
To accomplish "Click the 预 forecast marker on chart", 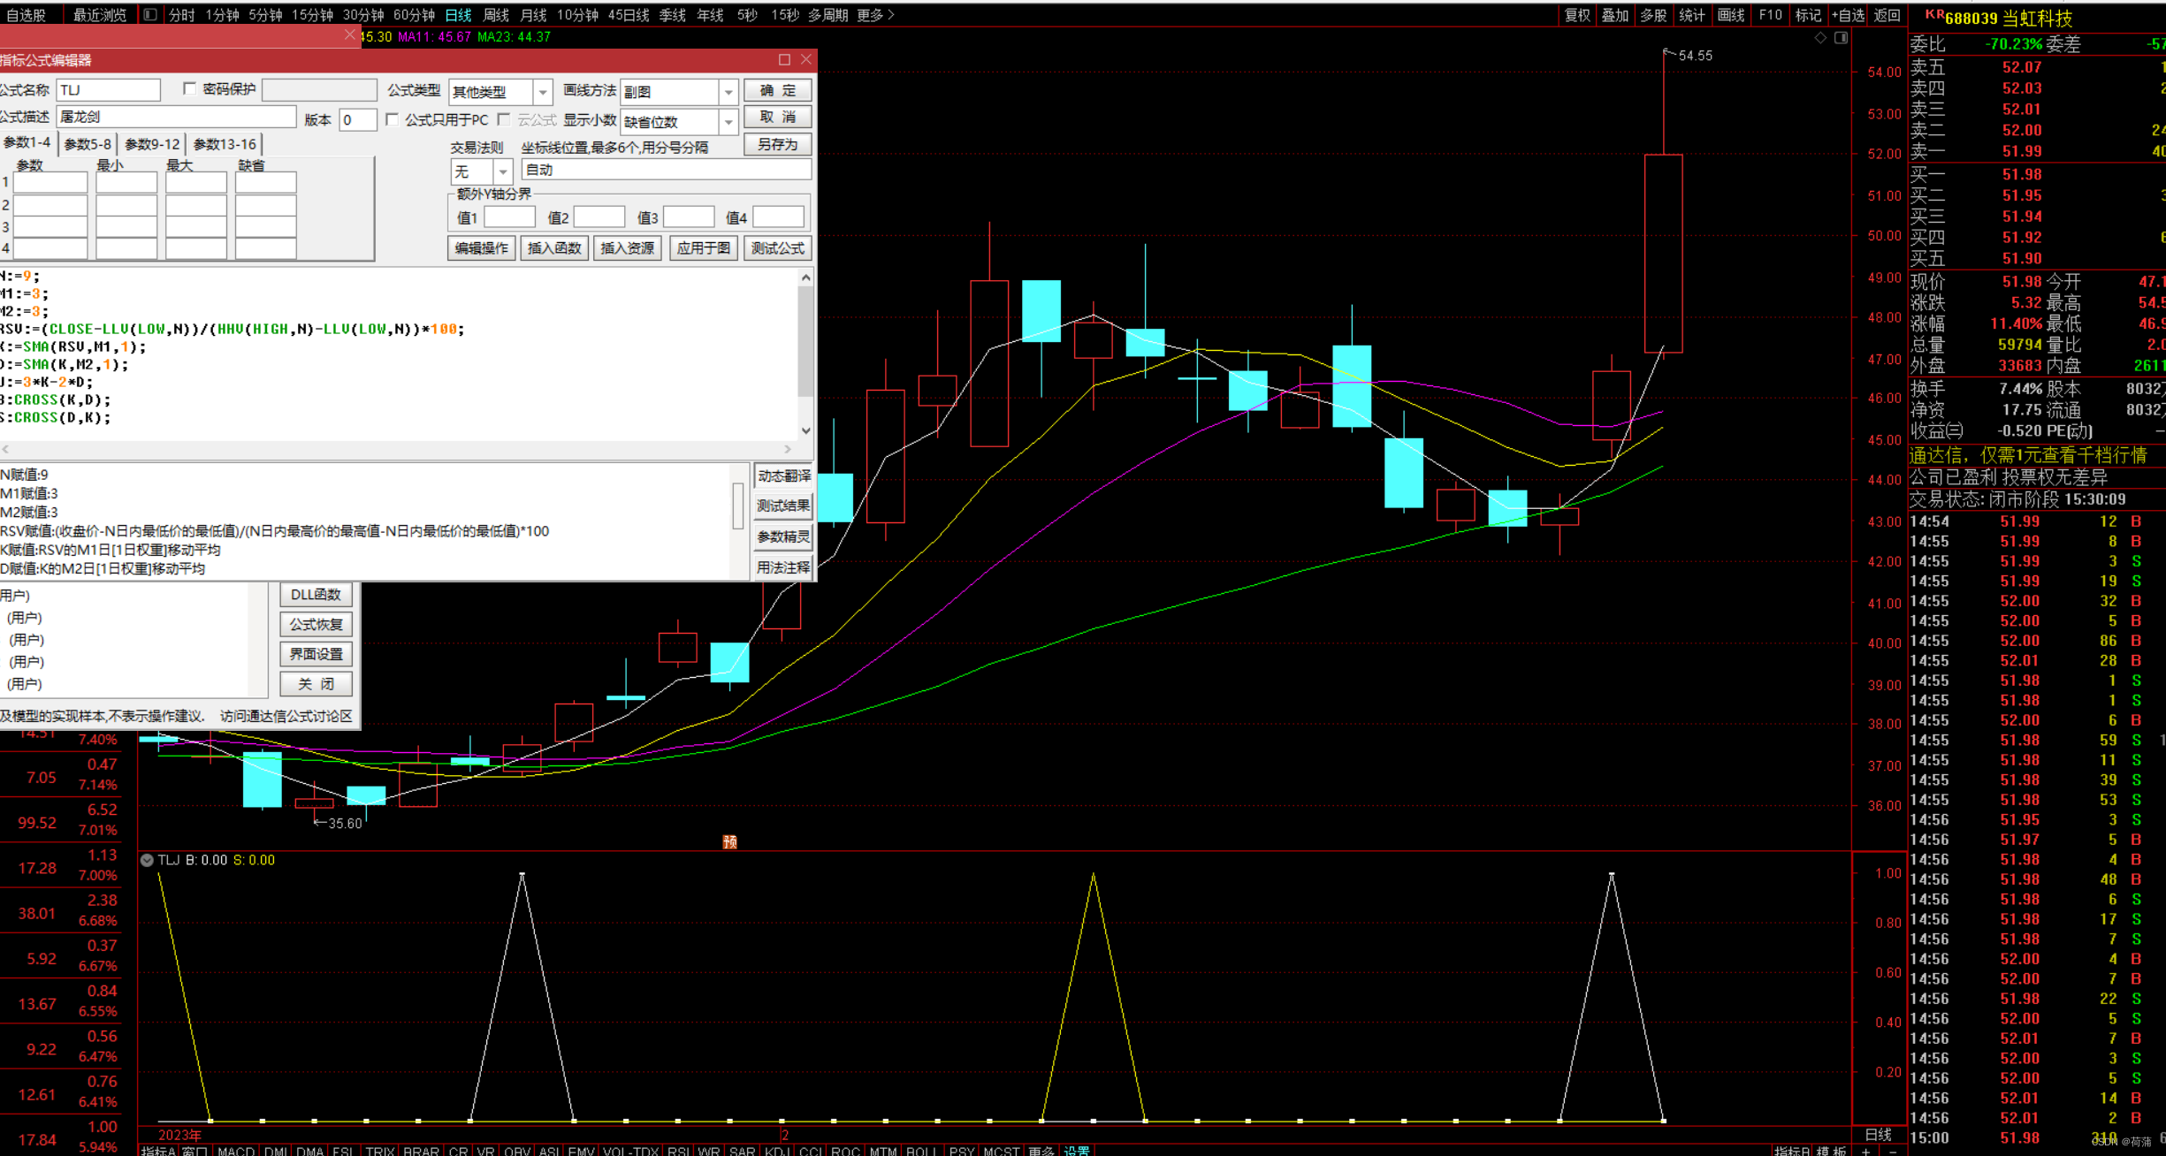I will (x=729, y=842).
